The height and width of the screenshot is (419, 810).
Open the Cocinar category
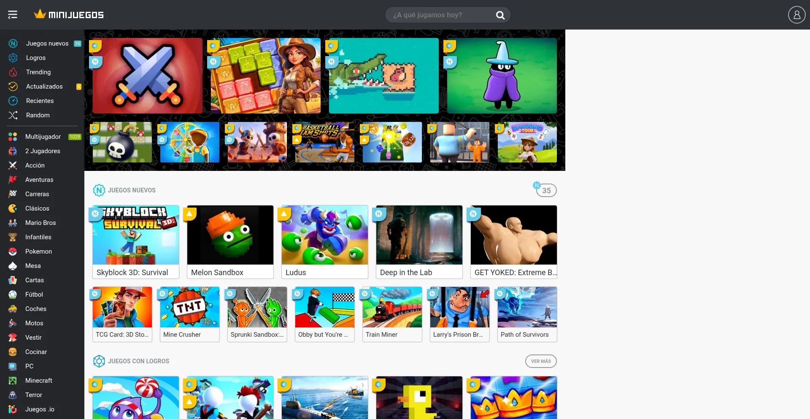[42, 352]
